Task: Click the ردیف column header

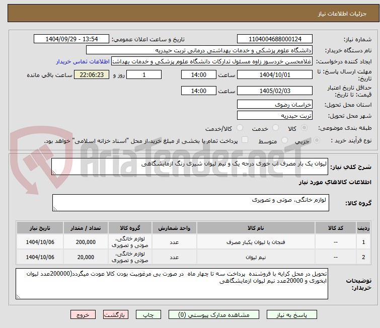Action: [363, 228]
